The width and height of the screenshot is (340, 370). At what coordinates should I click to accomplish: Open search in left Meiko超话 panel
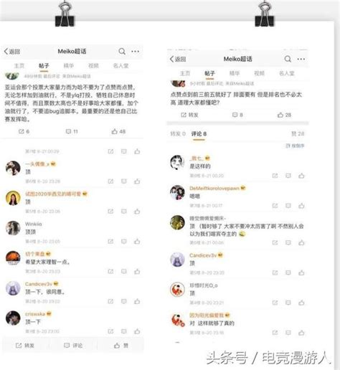click(x=122, y=51)
